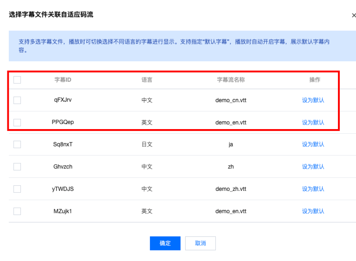Image resolution: width=356 pixels, height=261 pixels.
Task: Set Sq8nxT Japanese subtitle as default
Action: point(313,144)
